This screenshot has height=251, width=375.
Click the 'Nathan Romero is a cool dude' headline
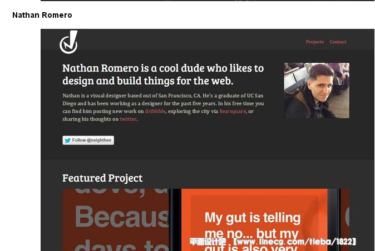pos(163,74)
